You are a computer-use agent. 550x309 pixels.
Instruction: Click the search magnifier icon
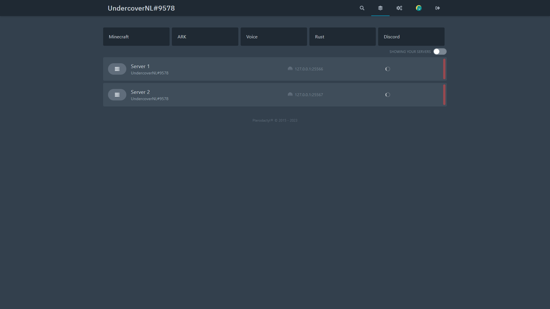click(x=362, y=8)
